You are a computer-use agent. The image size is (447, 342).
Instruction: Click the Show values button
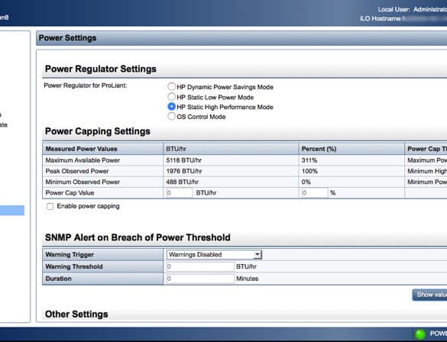tap(429, 295)
